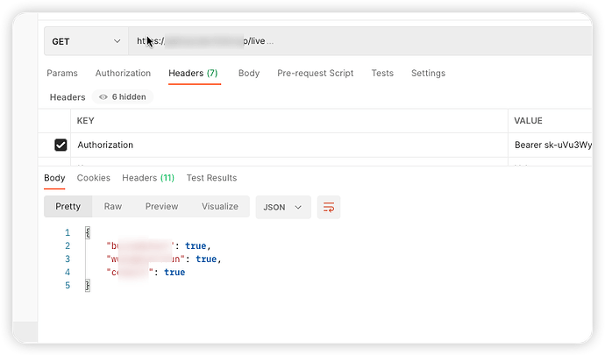Viewport: 605px width, 355px height.
Task: Open the Pre-request Script tab
Action: tap(315, 73)
